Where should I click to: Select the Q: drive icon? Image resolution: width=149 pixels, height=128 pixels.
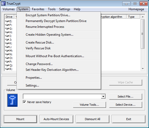coord(7,65)
